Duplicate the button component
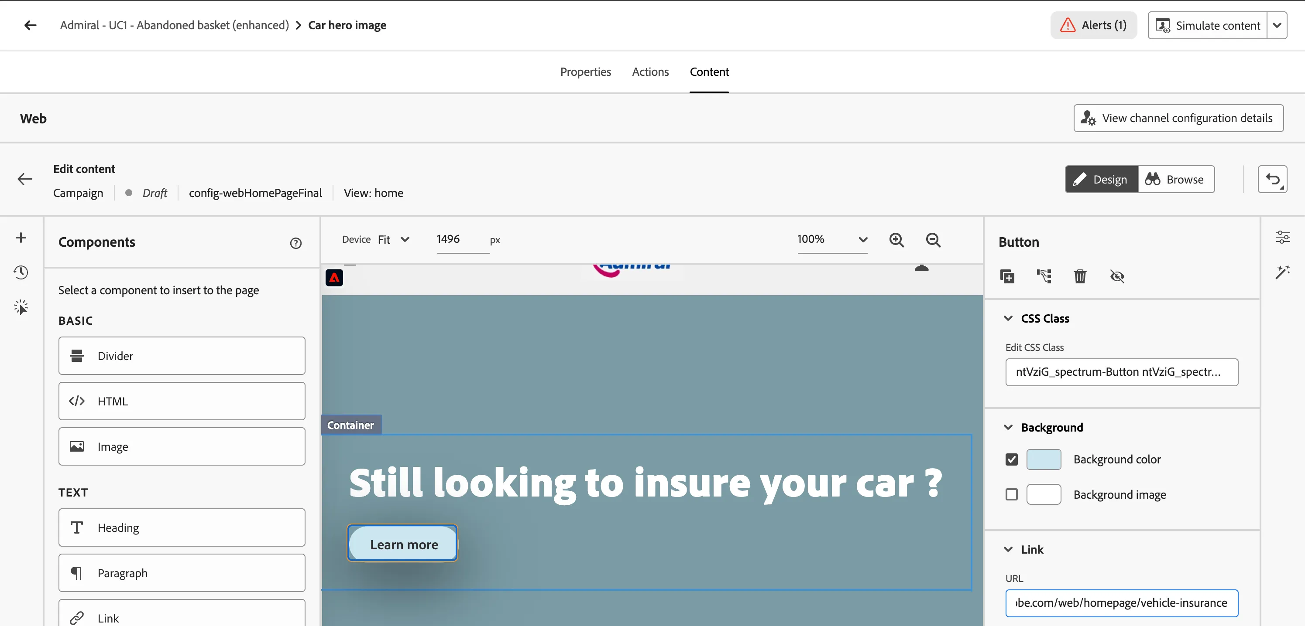Image resolution: width=1305 pixels, height=626 pixels. pos(1007,276)
